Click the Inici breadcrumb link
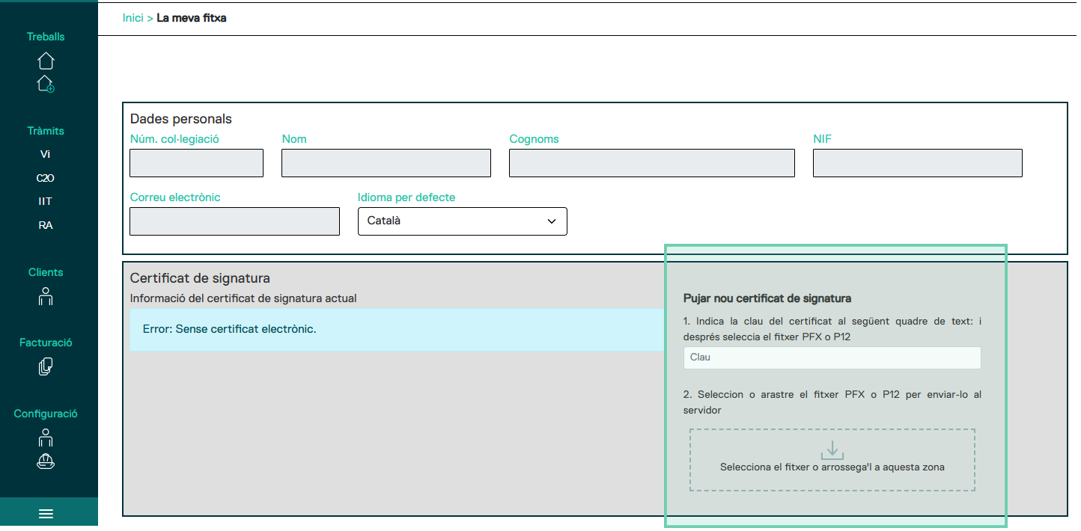Screen dimensions: 1081x531 tap(133, 18)
